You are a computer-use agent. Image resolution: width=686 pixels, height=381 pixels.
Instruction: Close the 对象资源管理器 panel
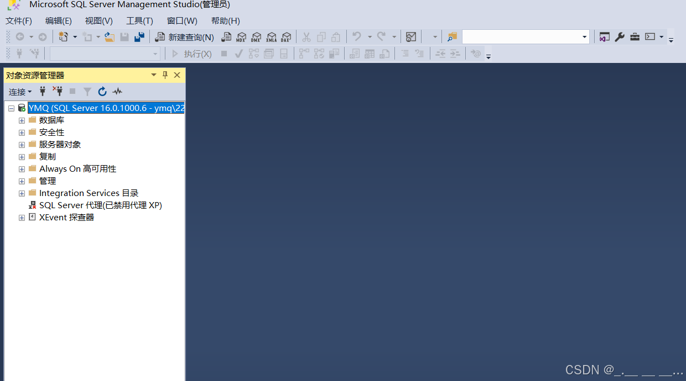(177, 75)
